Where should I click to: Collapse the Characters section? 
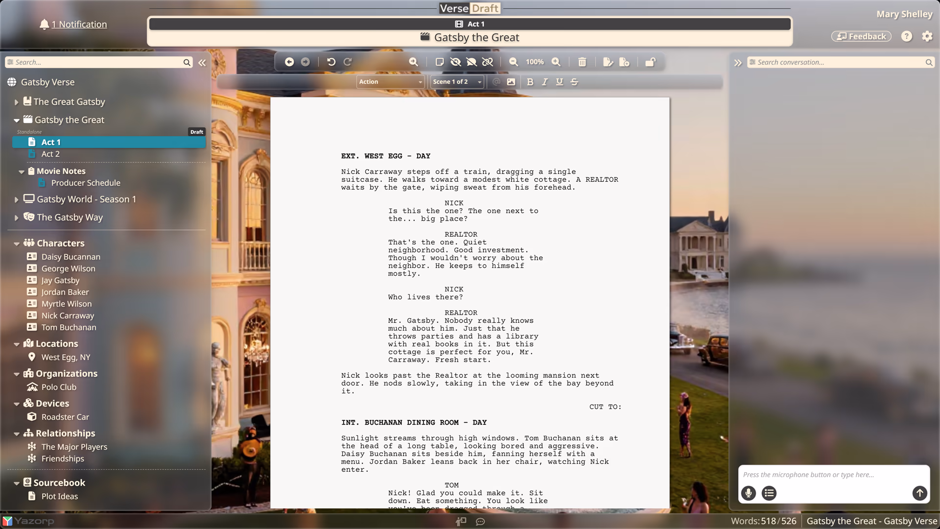(x=16, y=243)
